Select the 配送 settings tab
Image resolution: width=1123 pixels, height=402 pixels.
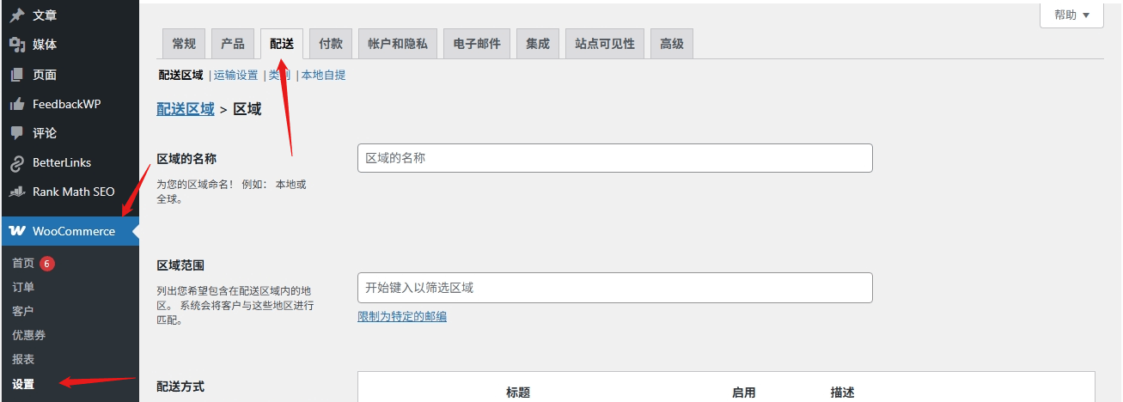click(x=282, y=44)
